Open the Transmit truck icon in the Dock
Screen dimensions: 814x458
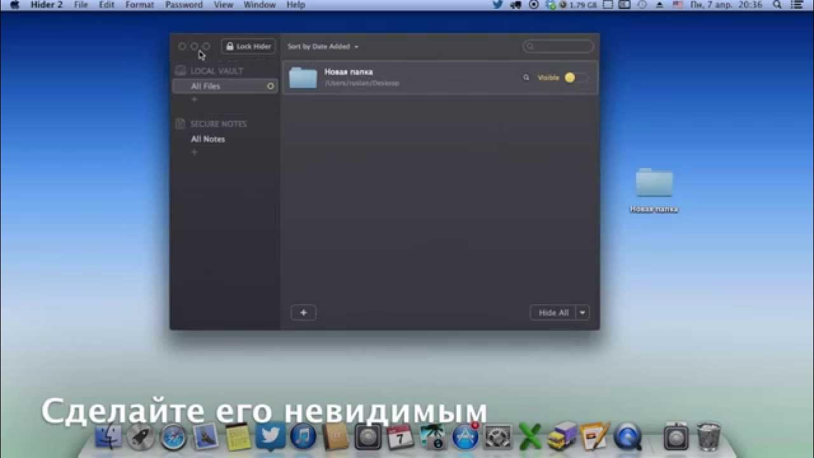coord(562,437)
